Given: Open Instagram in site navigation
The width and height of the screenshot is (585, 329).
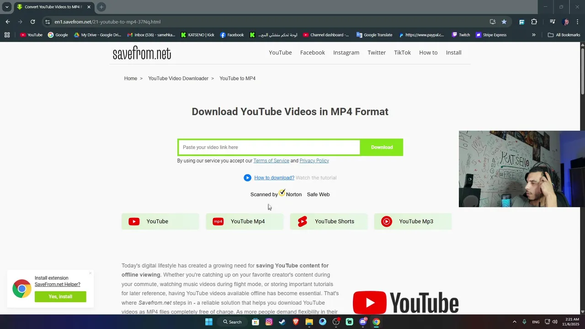Looking at the screenshot, I should [346, 53].
